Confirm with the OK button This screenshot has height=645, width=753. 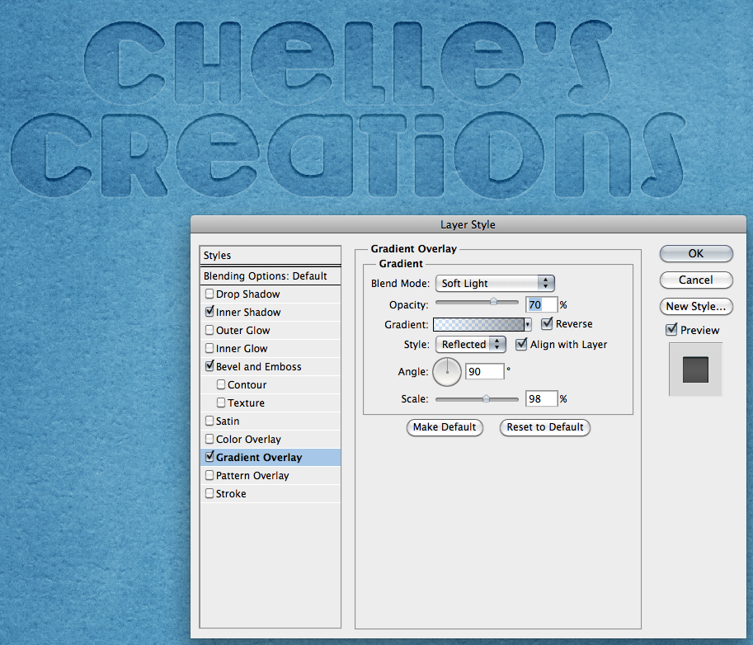(x=696, y=253)
